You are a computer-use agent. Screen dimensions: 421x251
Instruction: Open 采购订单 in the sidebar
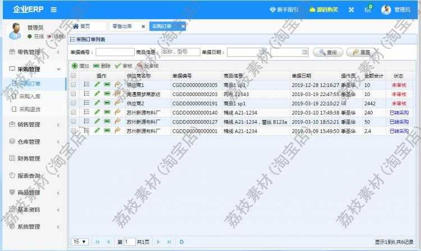pos(35,84)
